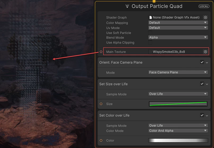Open the Color gradient editor

[x=178, y=140]
